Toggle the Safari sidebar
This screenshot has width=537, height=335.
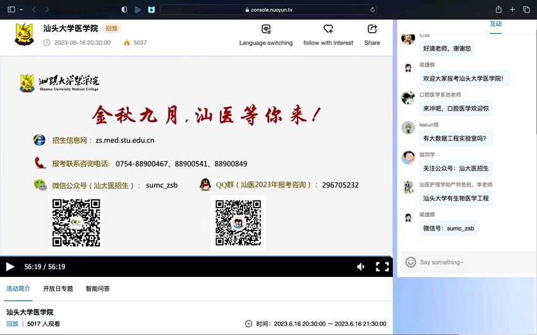[10, 9]
